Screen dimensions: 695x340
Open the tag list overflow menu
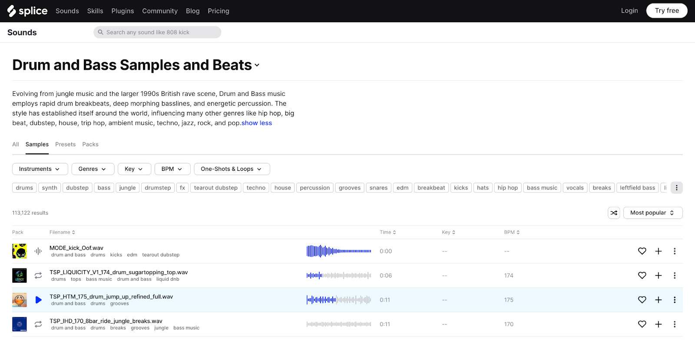tap(676, 188)
